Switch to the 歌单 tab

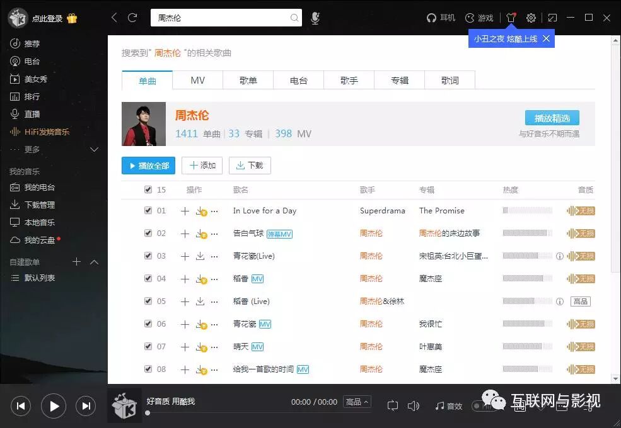tap(248, 81)
